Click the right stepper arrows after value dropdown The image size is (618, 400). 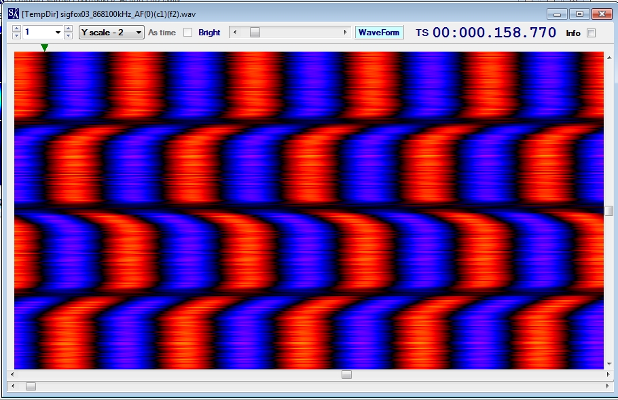(x=68, y=33)
